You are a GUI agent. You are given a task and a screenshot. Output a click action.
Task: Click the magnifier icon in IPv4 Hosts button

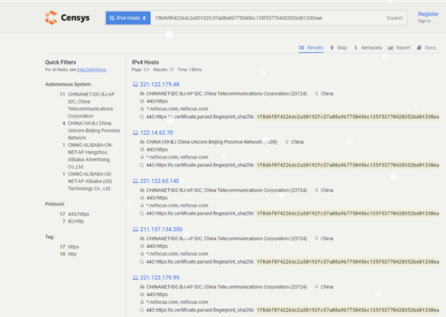(x=112, y=18)
